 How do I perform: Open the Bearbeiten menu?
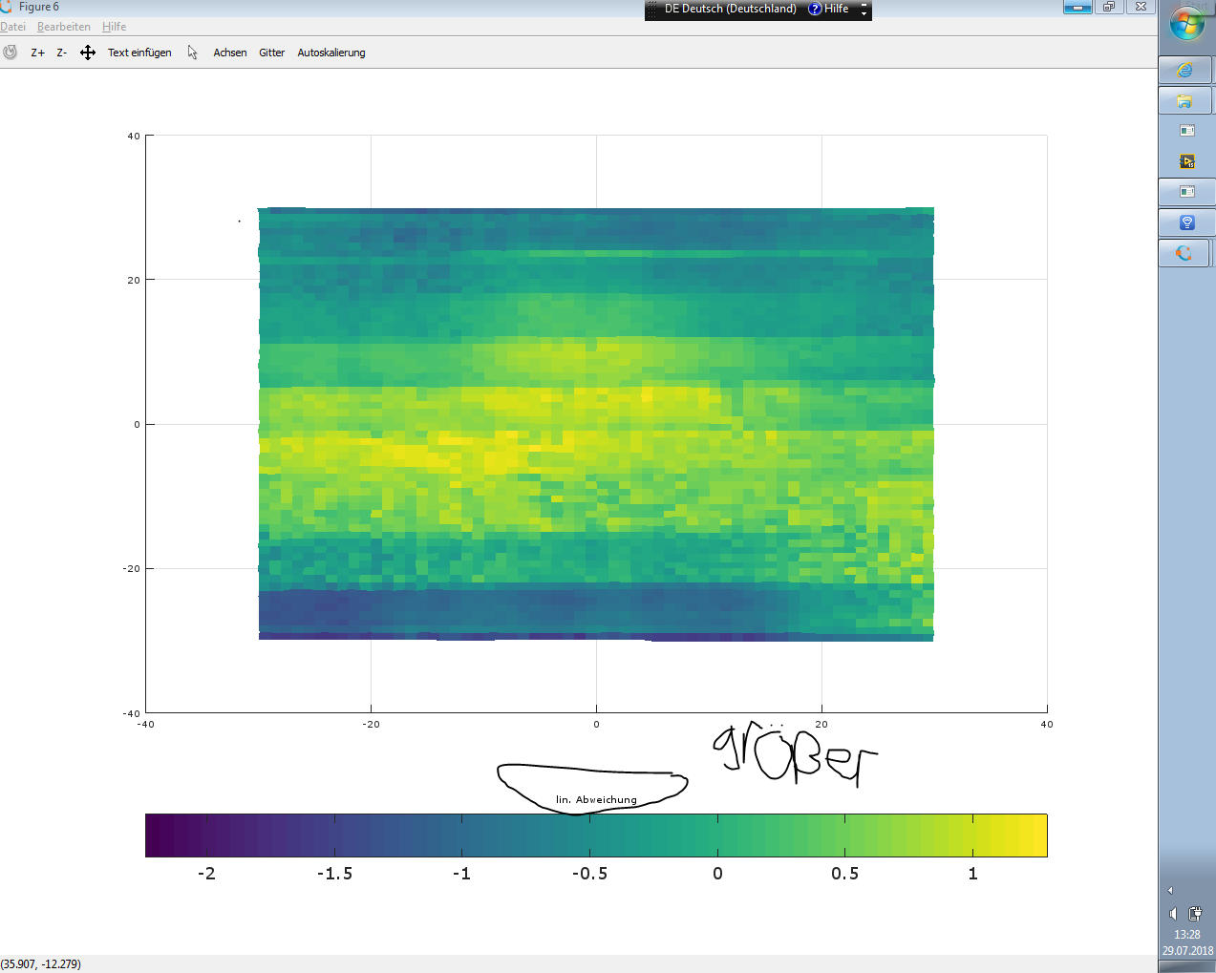click(x=64, y=27)
